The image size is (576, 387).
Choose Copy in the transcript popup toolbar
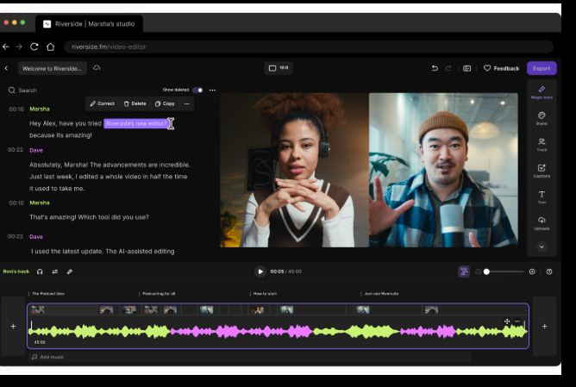(x=164, y=103)
